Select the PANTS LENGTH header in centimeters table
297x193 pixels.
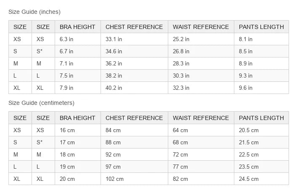261,118
